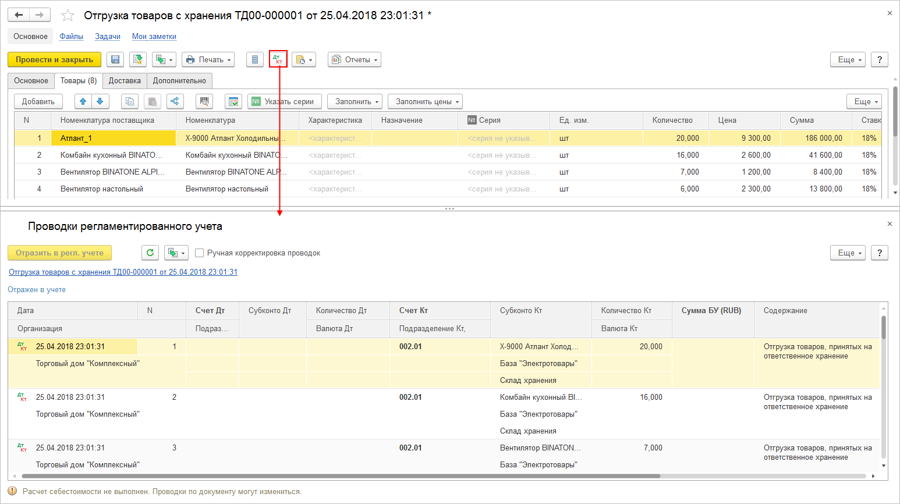Switch to the Дополнительно tab

[179, 81]
